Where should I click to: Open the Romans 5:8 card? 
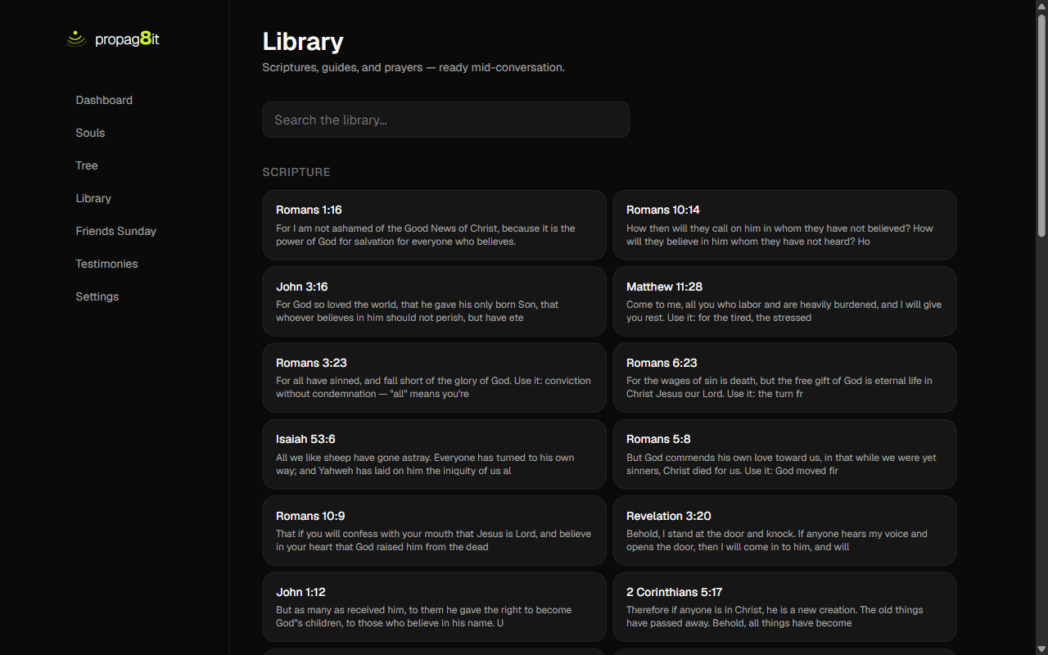784,454
